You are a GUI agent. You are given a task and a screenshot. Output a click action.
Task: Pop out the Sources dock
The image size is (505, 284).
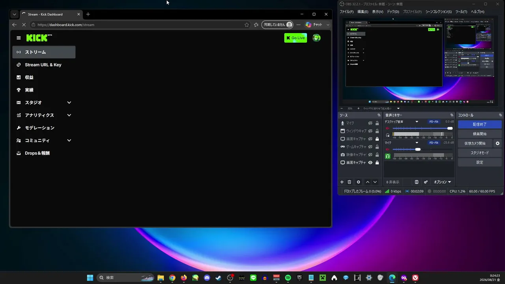(x=379, y=115)
